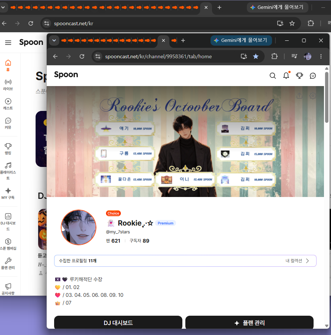
Task: Open the media control icon in front toolbar
Action: coord(294,56)
